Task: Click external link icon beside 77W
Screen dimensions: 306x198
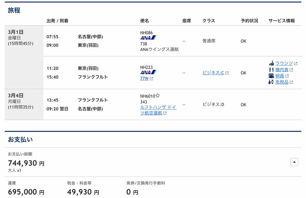Action: click(151, 79)
